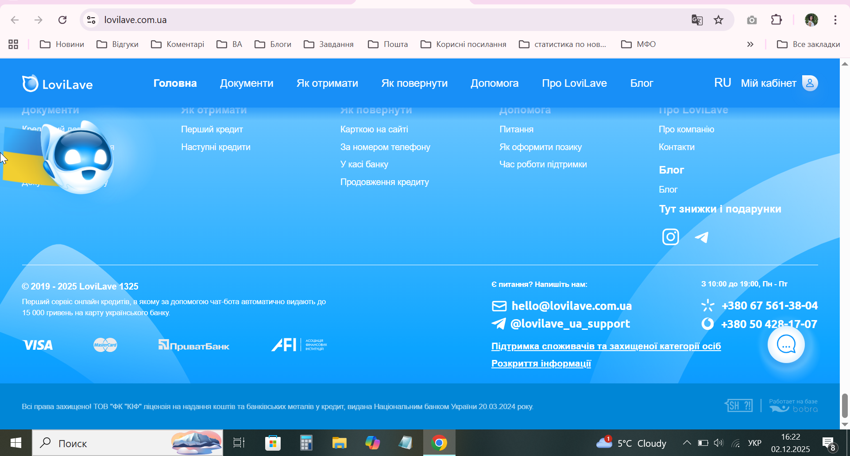The height and width of the screenshot is (456, 850).
Task: Open the weather widget 5°C Cloudy
Action: (631, 443)
